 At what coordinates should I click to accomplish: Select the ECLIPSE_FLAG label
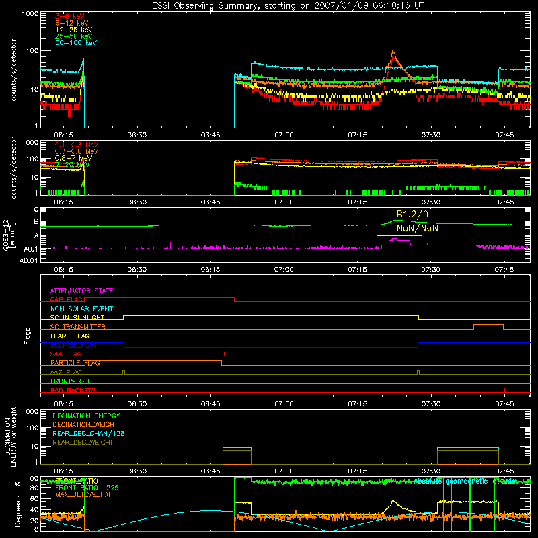73,345
